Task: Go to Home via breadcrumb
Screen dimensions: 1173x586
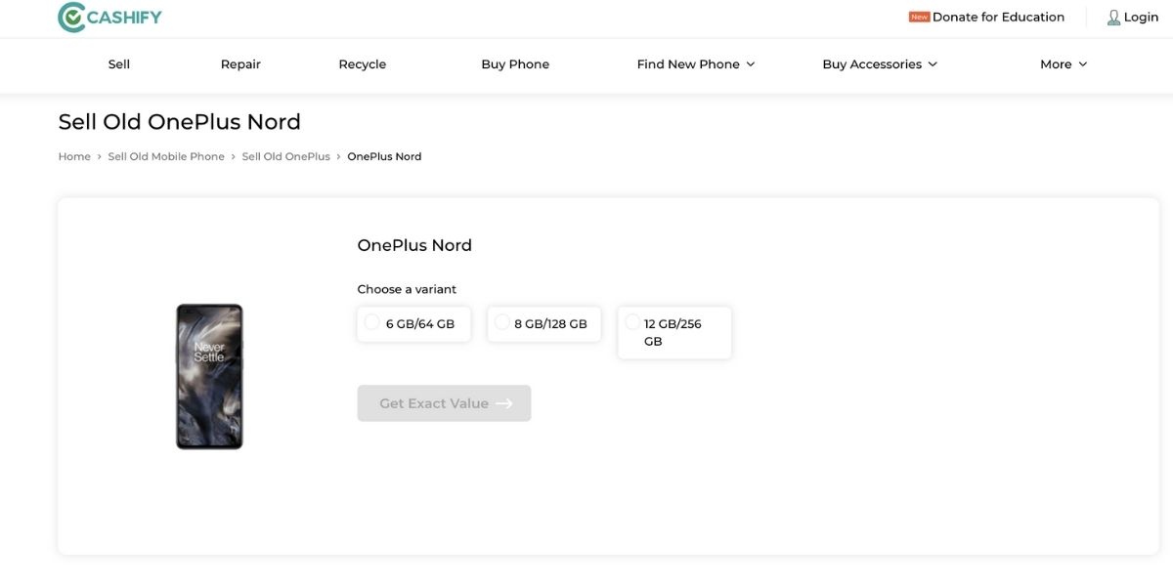Action: (x=74, y=155)
